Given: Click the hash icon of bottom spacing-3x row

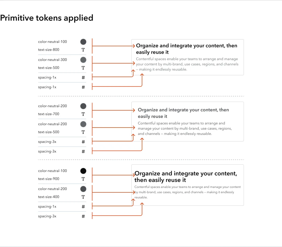Looking at the screenshot, I should click(83, 216).
